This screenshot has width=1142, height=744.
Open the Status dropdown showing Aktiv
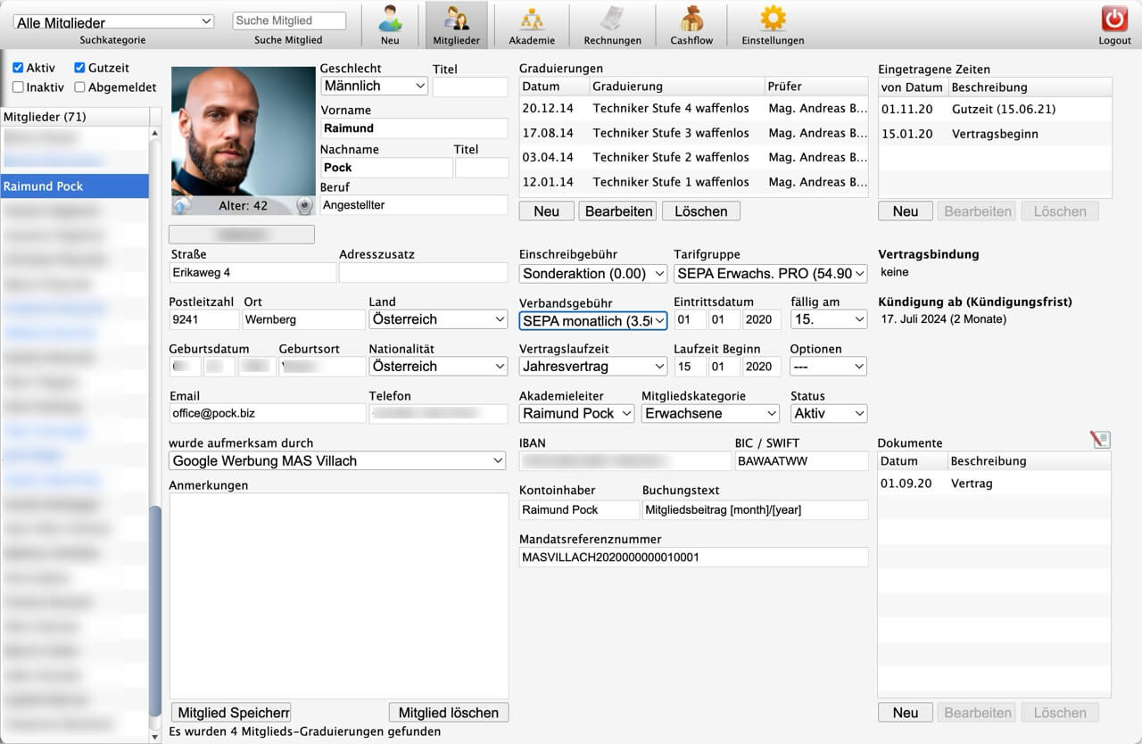point(829,414)
